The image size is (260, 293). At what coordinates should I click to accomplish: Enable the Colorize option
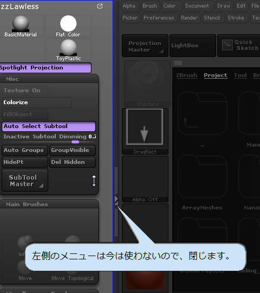click(x=37, y=103)
